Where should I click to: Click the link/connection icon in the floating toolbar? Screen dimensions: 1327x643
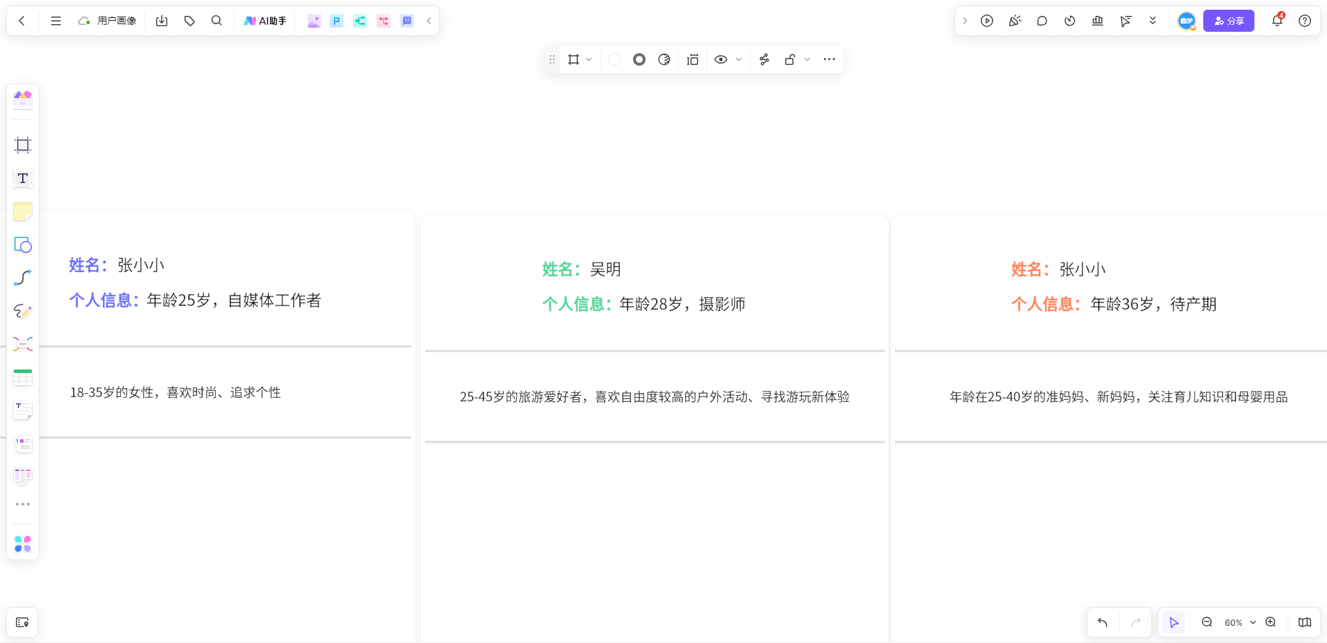point(764,59)
